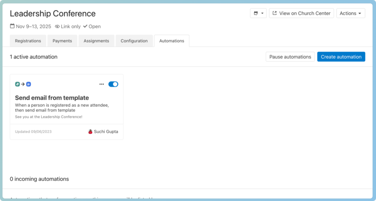The width and height of the screenshot is (376, 201).
Task: Go to the Assignments tab
Action: pos(96,41)
